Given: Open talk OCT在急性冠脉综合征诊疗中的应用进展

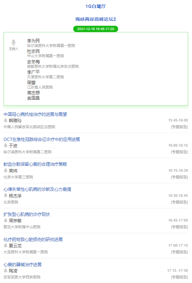Looking at the screenshot, I should (x=42, y=139).
